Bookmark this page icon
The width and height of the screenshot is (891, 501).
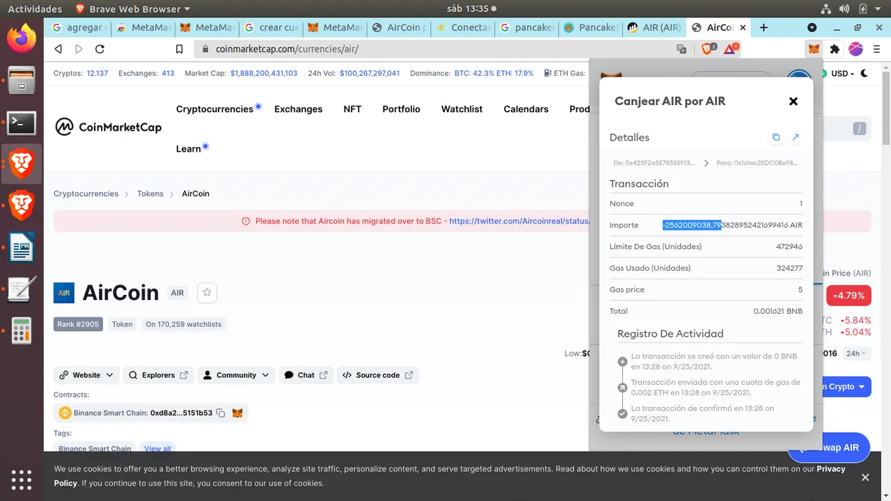[x=180, y=49]
